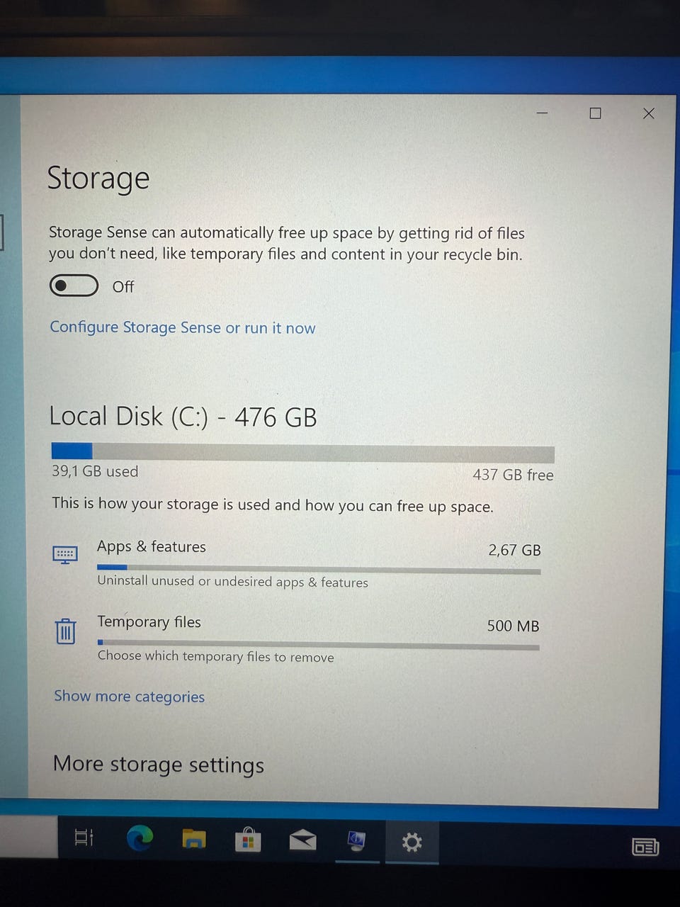The height and width of the screenshot is (907, 680).
Task: Switch to the Settings gear taskbar icon
Action: (412, 843)
